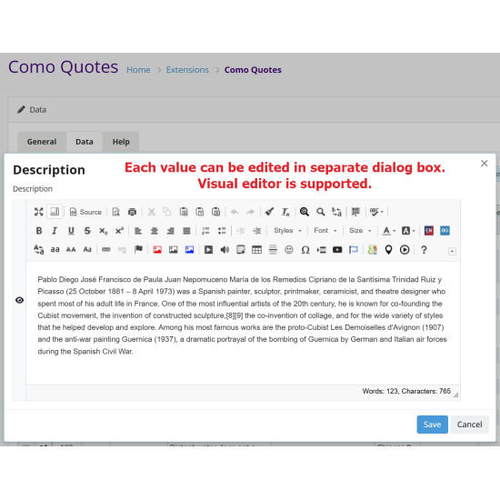Embed a YouTube video
This screenshot has height=500, width=500.
coord(337,249)
